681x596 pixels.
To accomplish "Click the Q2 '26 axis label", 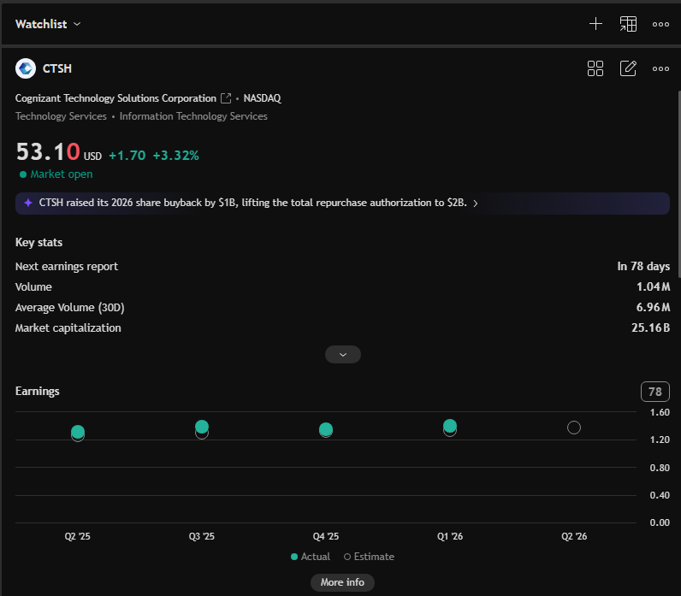I will click(x=574, y=536).
